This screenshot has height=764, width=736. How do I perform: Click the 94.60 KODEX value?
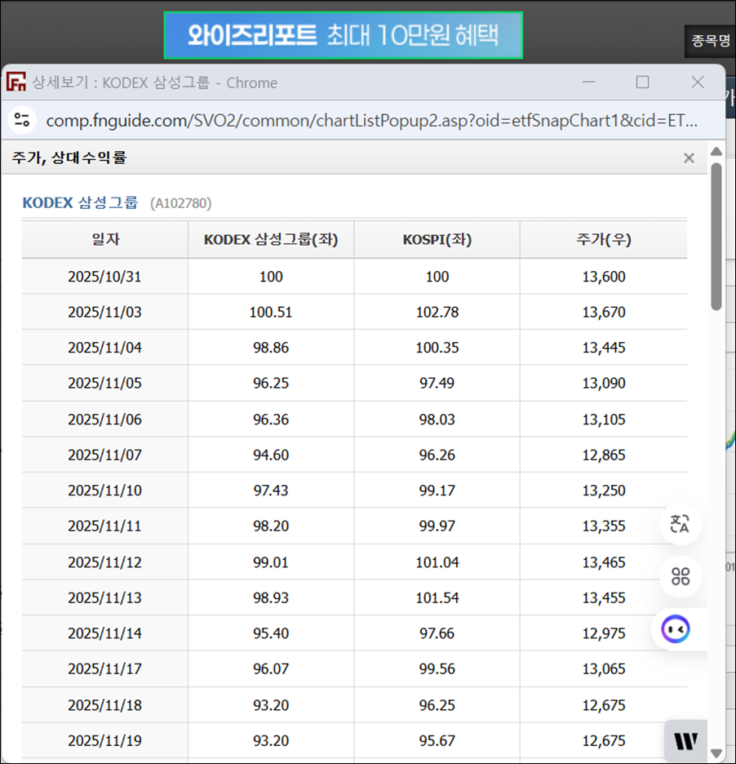271,455
